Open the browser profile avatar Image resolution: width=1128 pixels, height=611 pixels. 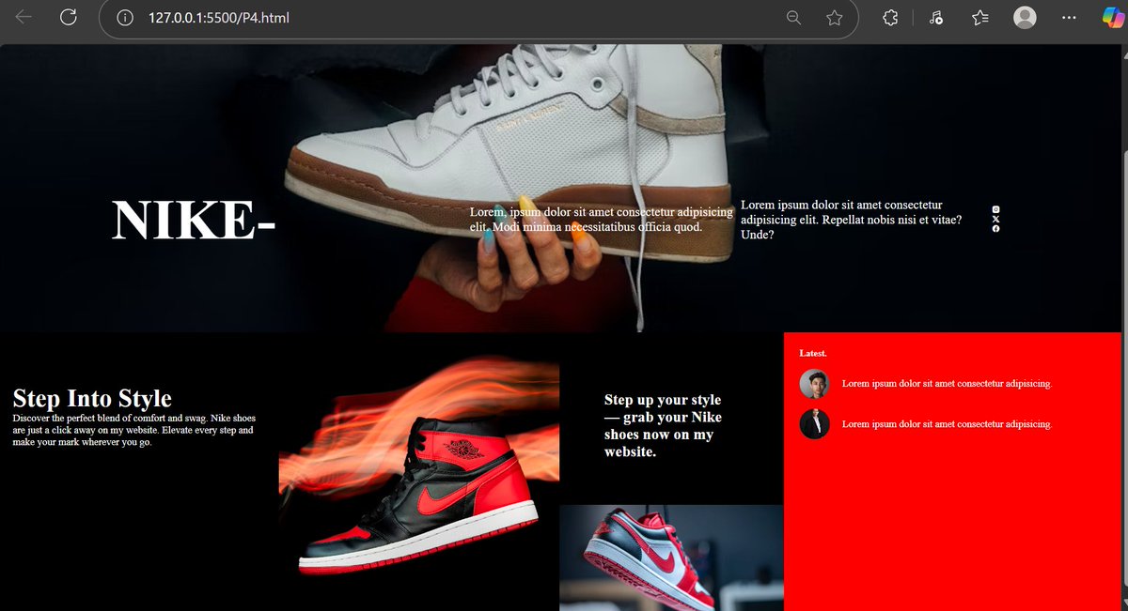(x=1025, y=18)
